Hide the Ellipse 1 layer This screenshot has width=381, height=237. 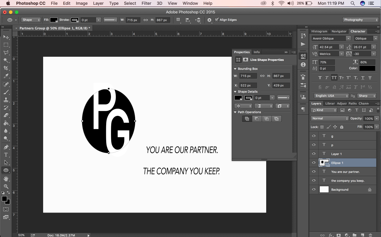(313, 163)
